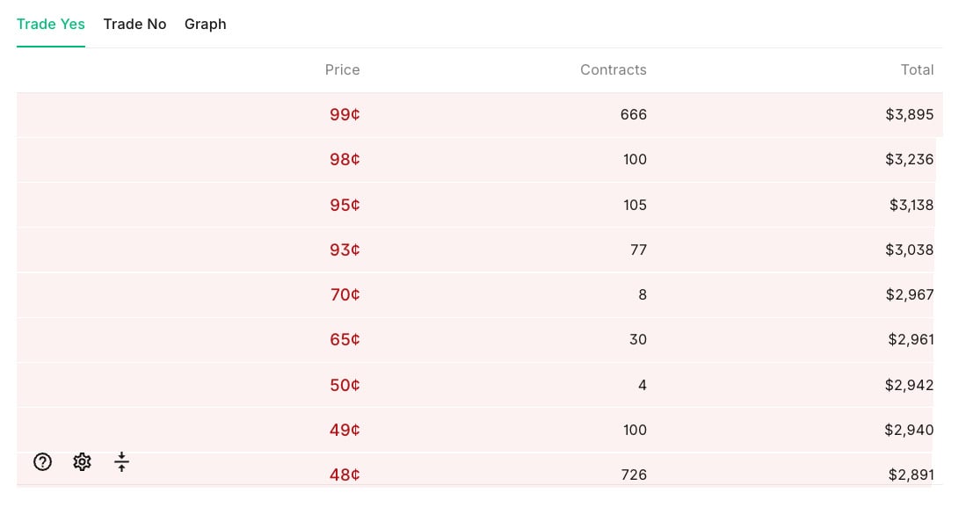Click the Price column header

(342, 70)
